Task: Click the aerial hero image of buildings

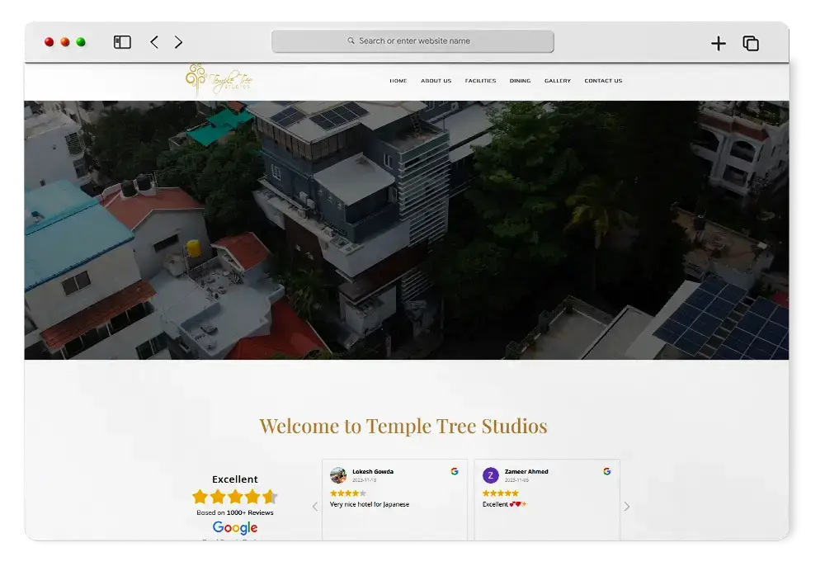Action: (406, 230)
